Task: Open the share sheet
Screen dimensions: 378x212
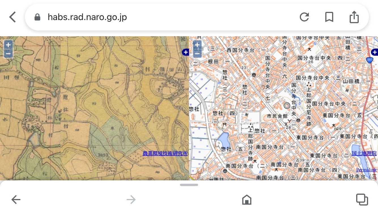Action: click(x=354, y=17)
